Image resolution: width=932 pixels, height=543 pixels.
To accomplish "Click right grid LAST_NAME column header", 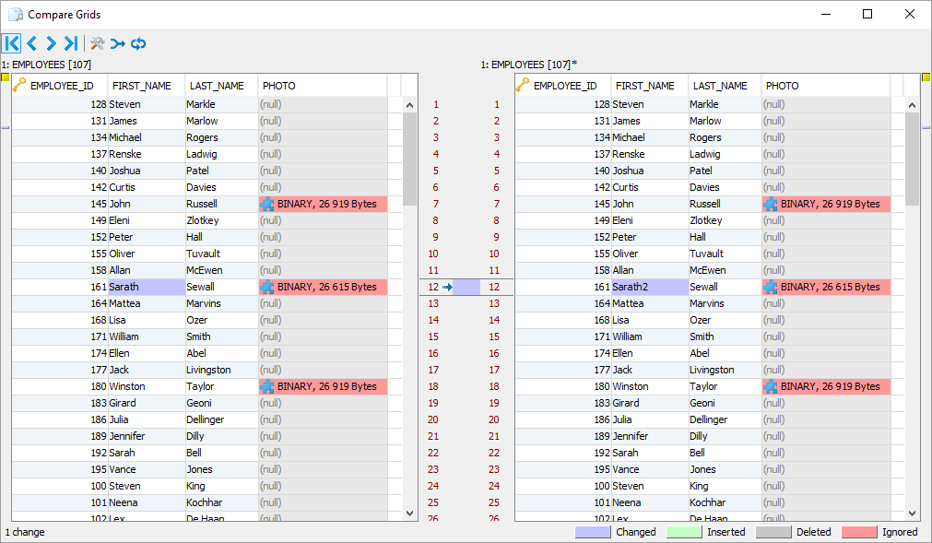I will point(726,86).
